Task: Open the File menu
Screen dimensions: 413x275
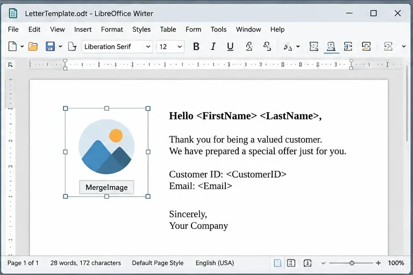Action: [13, 29]
